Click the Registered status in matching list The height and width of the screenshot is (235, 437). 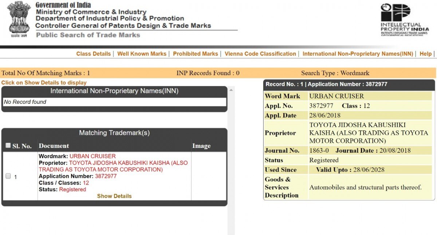click(x=72, y=189)
